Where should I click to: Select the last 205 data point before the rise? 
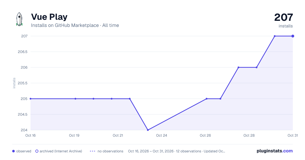pos(220,99)
